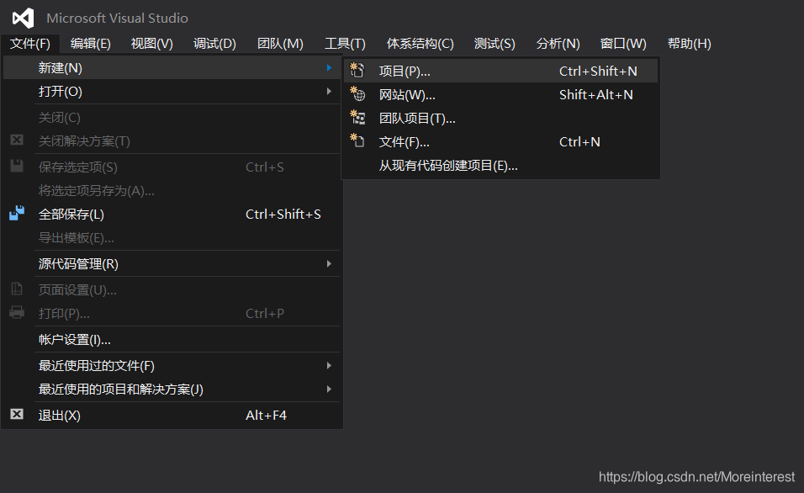
Task: Open the 体系结构(C) menu
Action: coord(420,44)
